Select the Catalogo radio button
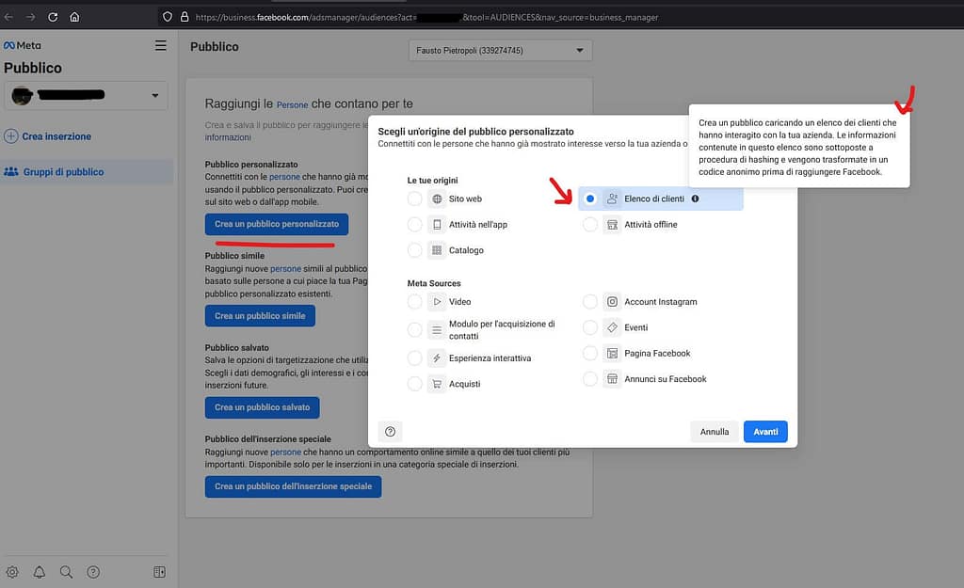Image resolution: width=964 pixels, height=588 pixels. click(x=415, y=250)
